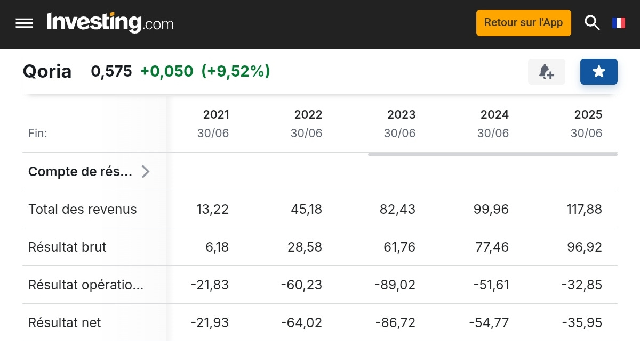The height and width of the screenshot is (341, 640).
Task: Select operating result value -60,23
Action: click(301, 285)
